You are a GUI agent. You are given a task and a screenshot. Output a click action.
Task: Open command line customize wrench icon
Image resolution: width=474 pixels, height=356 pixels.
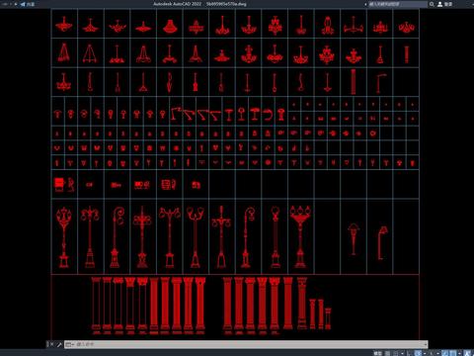(x=59, y=344)
